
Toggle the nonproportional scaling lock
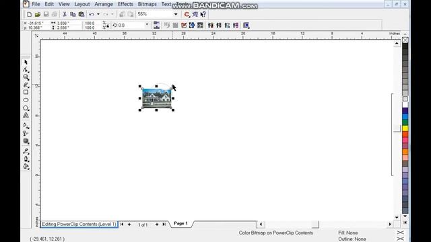pos(107,26)
